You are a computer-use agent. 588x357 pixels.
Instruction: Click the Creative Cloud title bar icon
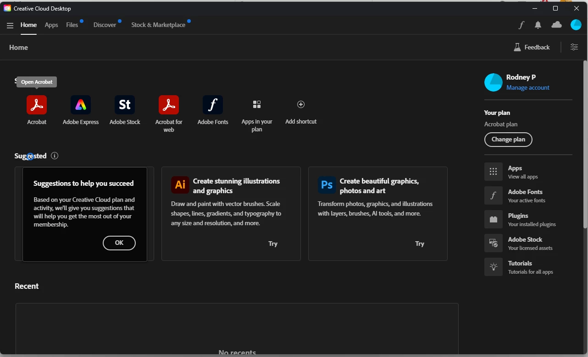tap(7, 8)
